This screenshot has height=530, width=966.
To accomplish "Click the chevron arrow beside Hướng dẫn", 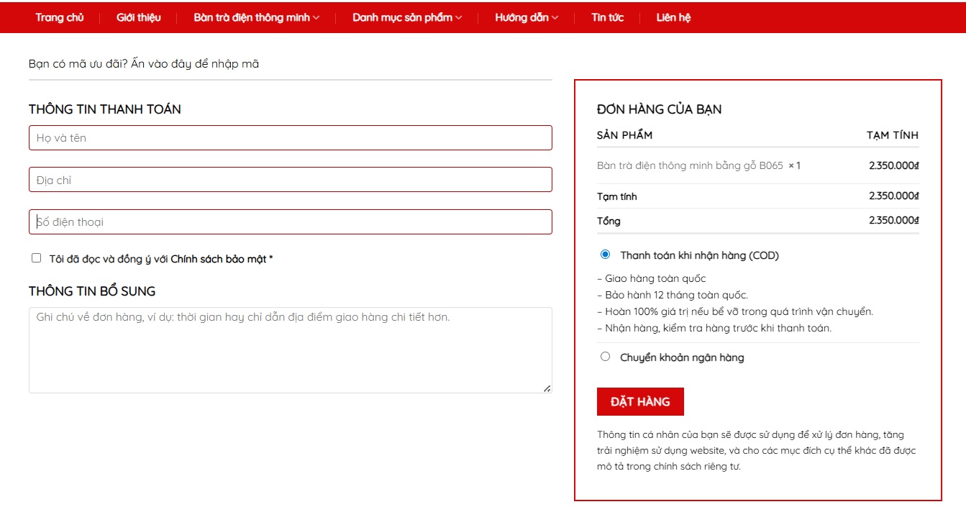I will pyautogui.click(x=555, y=18).
